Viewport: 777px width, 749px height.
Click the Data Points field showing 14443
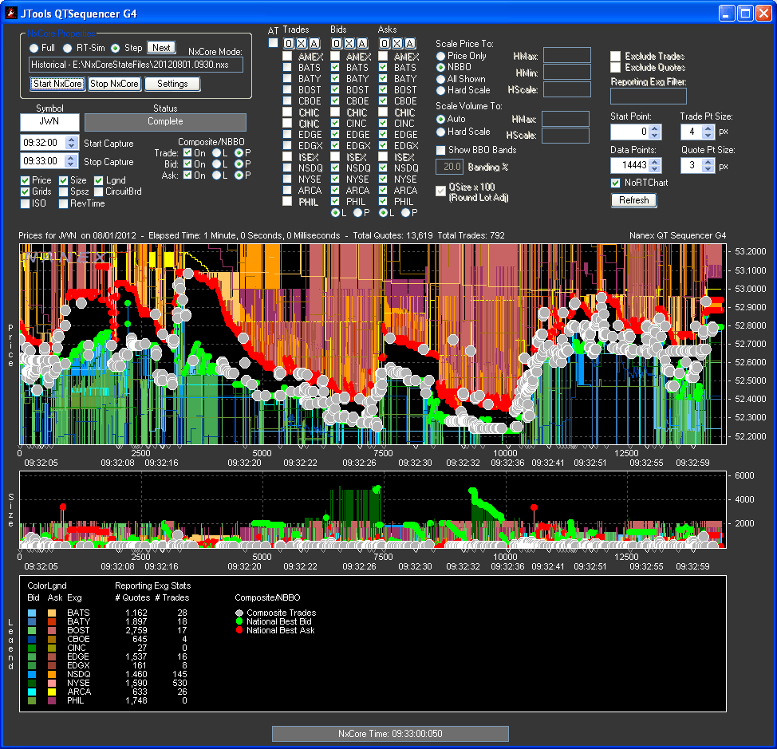tap(630, 165)
